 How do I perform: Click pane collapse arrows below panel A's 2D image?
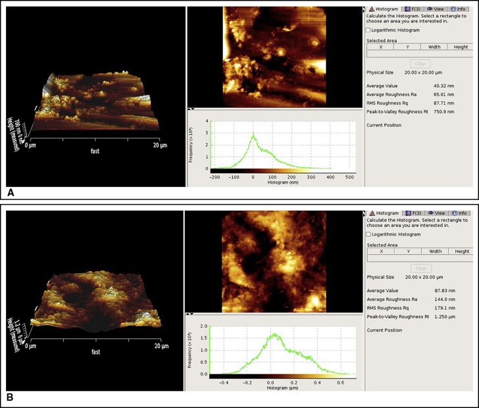pos(191,109)
